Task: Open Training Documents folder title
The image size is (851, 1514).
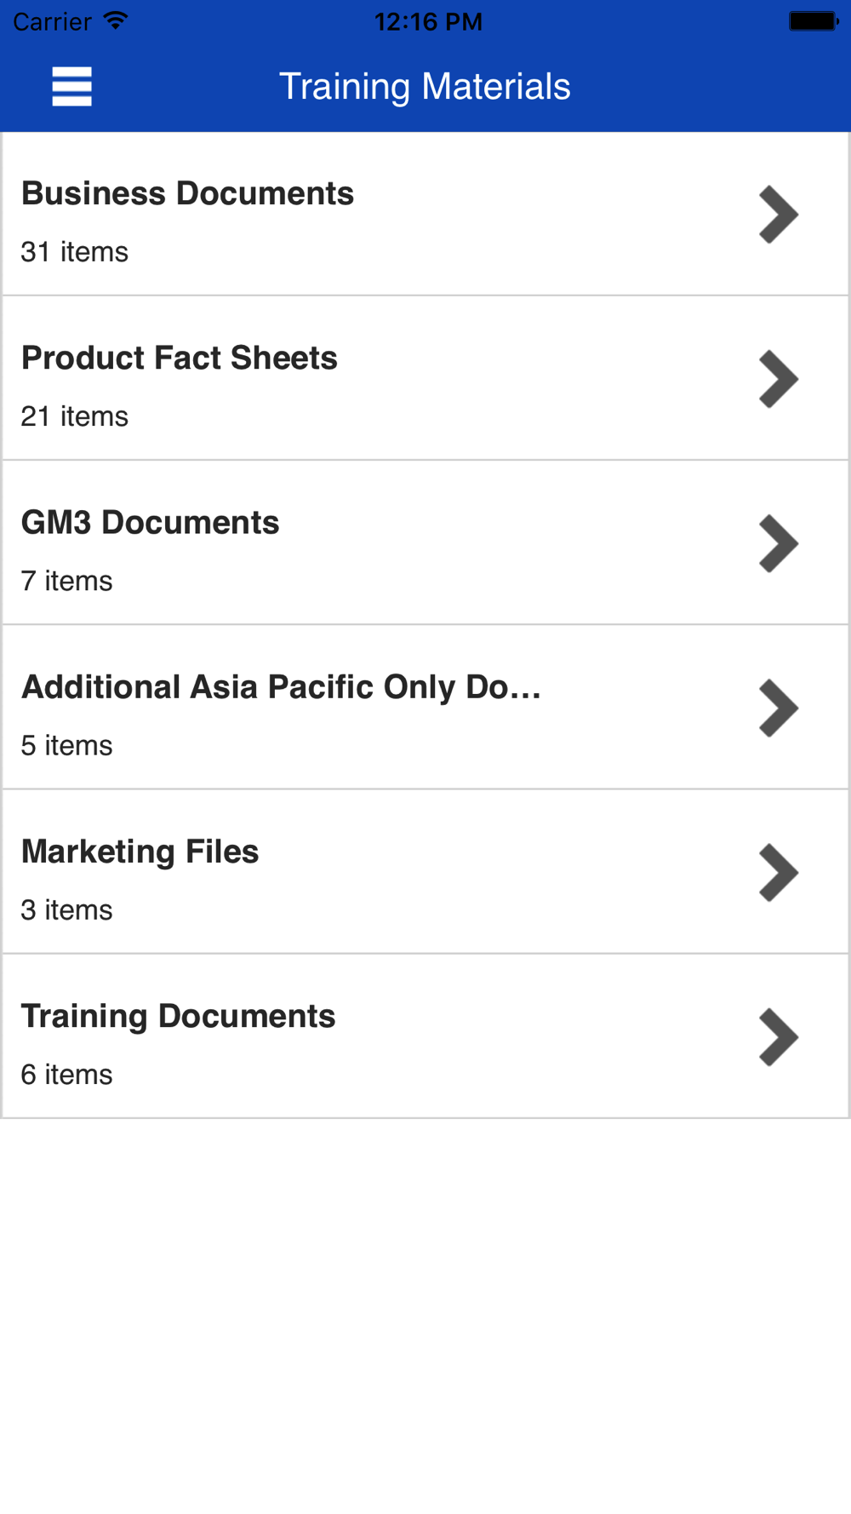Action: coord(178,1016)
